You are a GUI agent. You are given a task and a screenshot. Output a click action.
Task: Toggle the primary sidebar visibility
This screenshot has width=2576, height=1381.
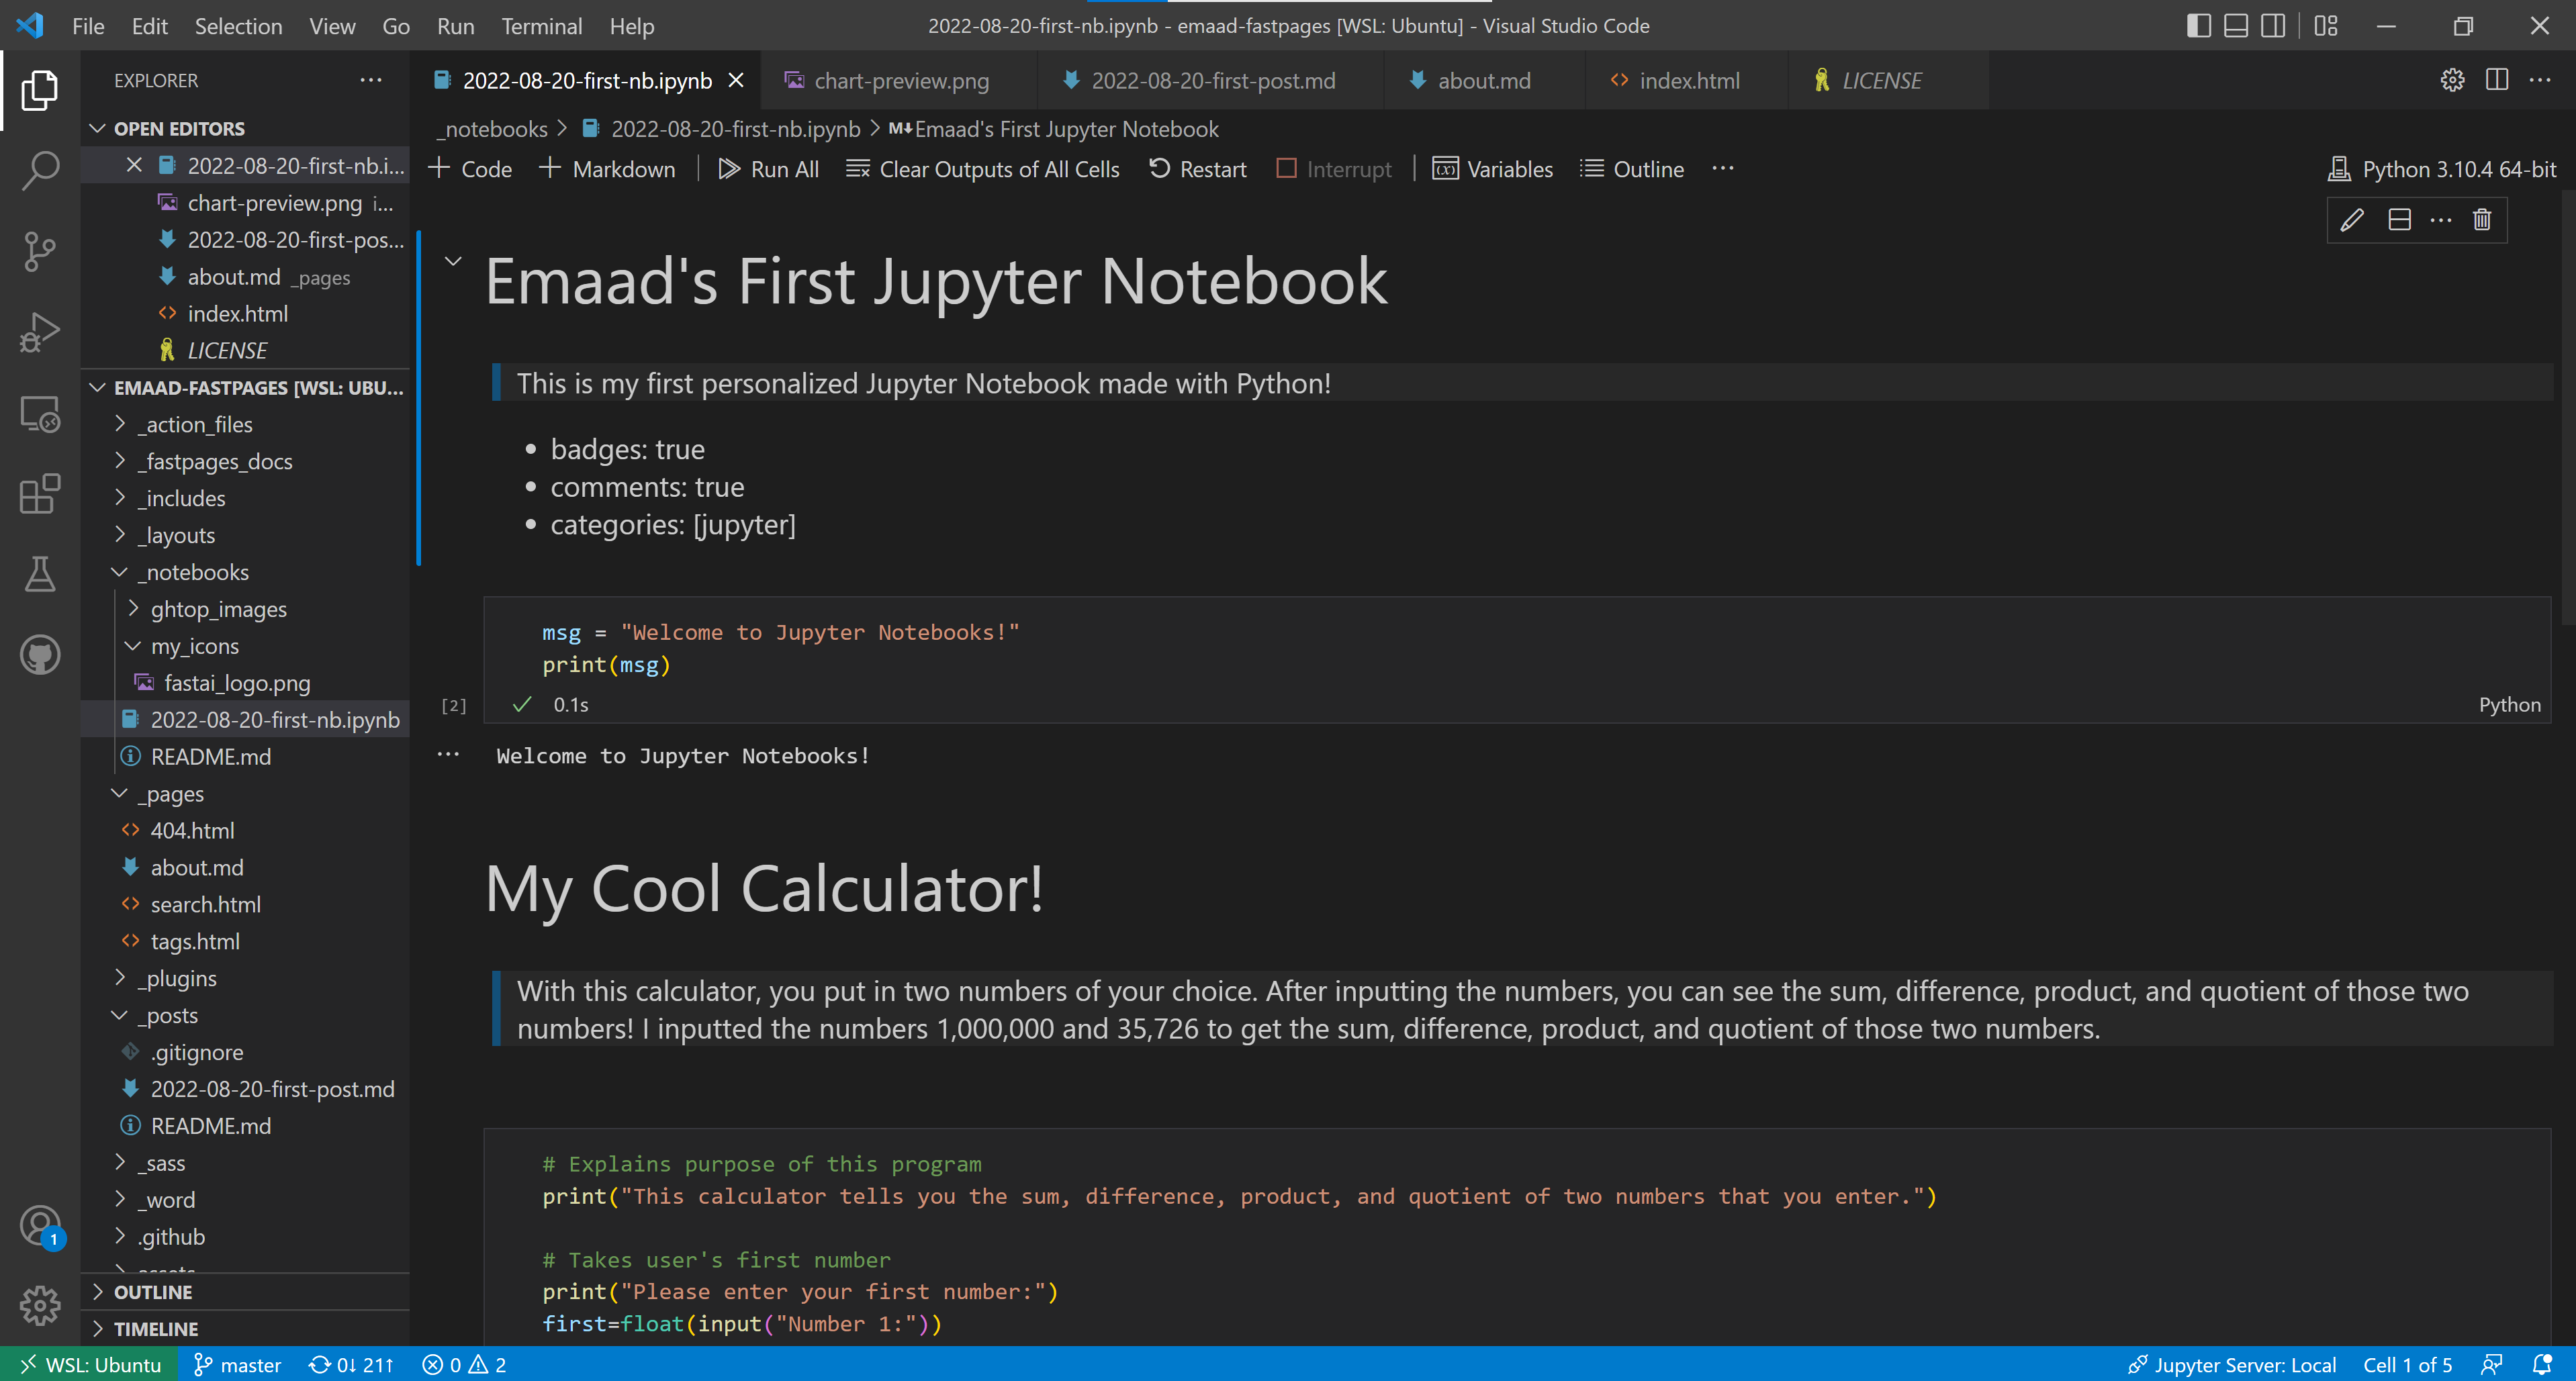[x=2199, y=26]
